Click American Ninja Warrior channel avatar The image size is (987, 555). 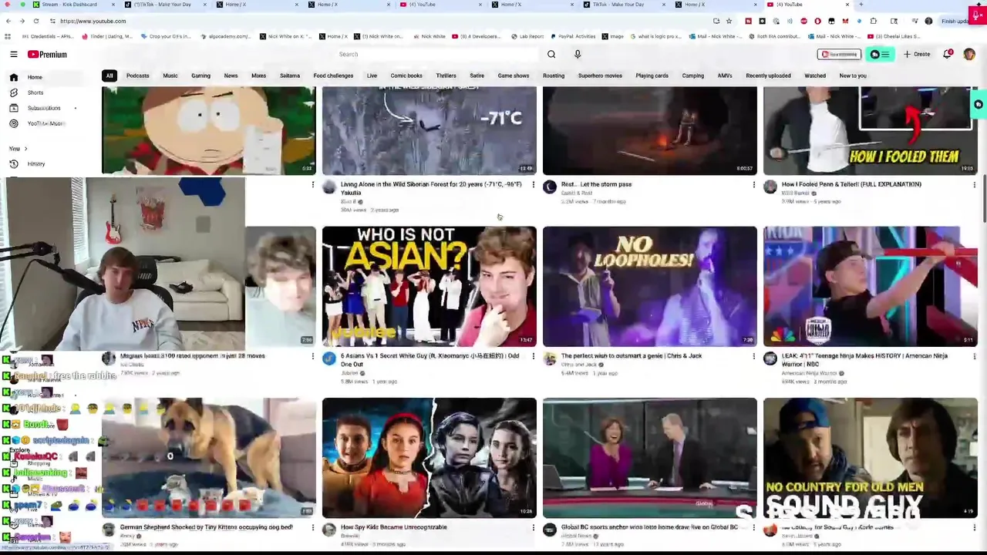point(770,358)
